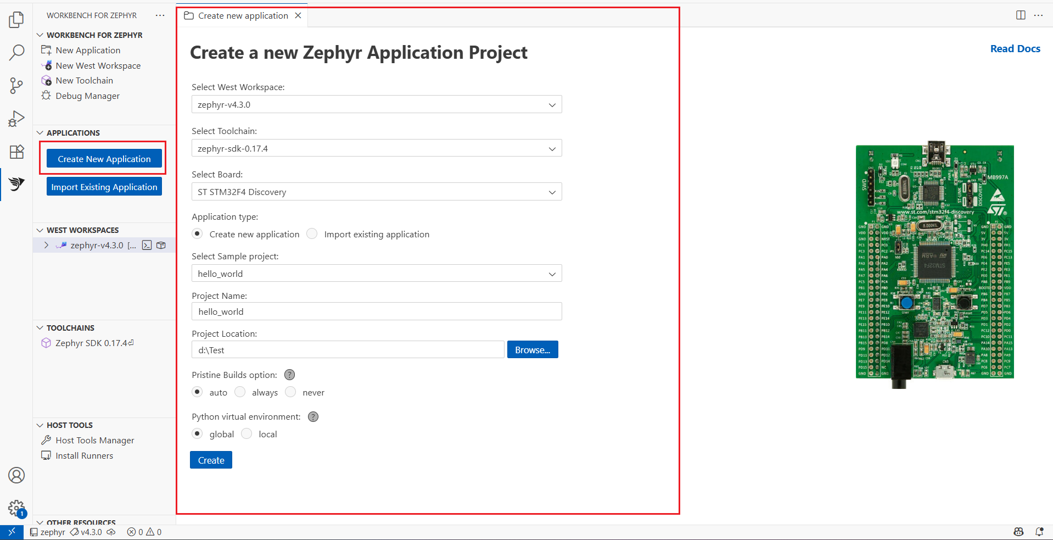Switch to the Create new application tab
The height and width of the screenshot is (540, 1053).
click(x=242, y=15)
